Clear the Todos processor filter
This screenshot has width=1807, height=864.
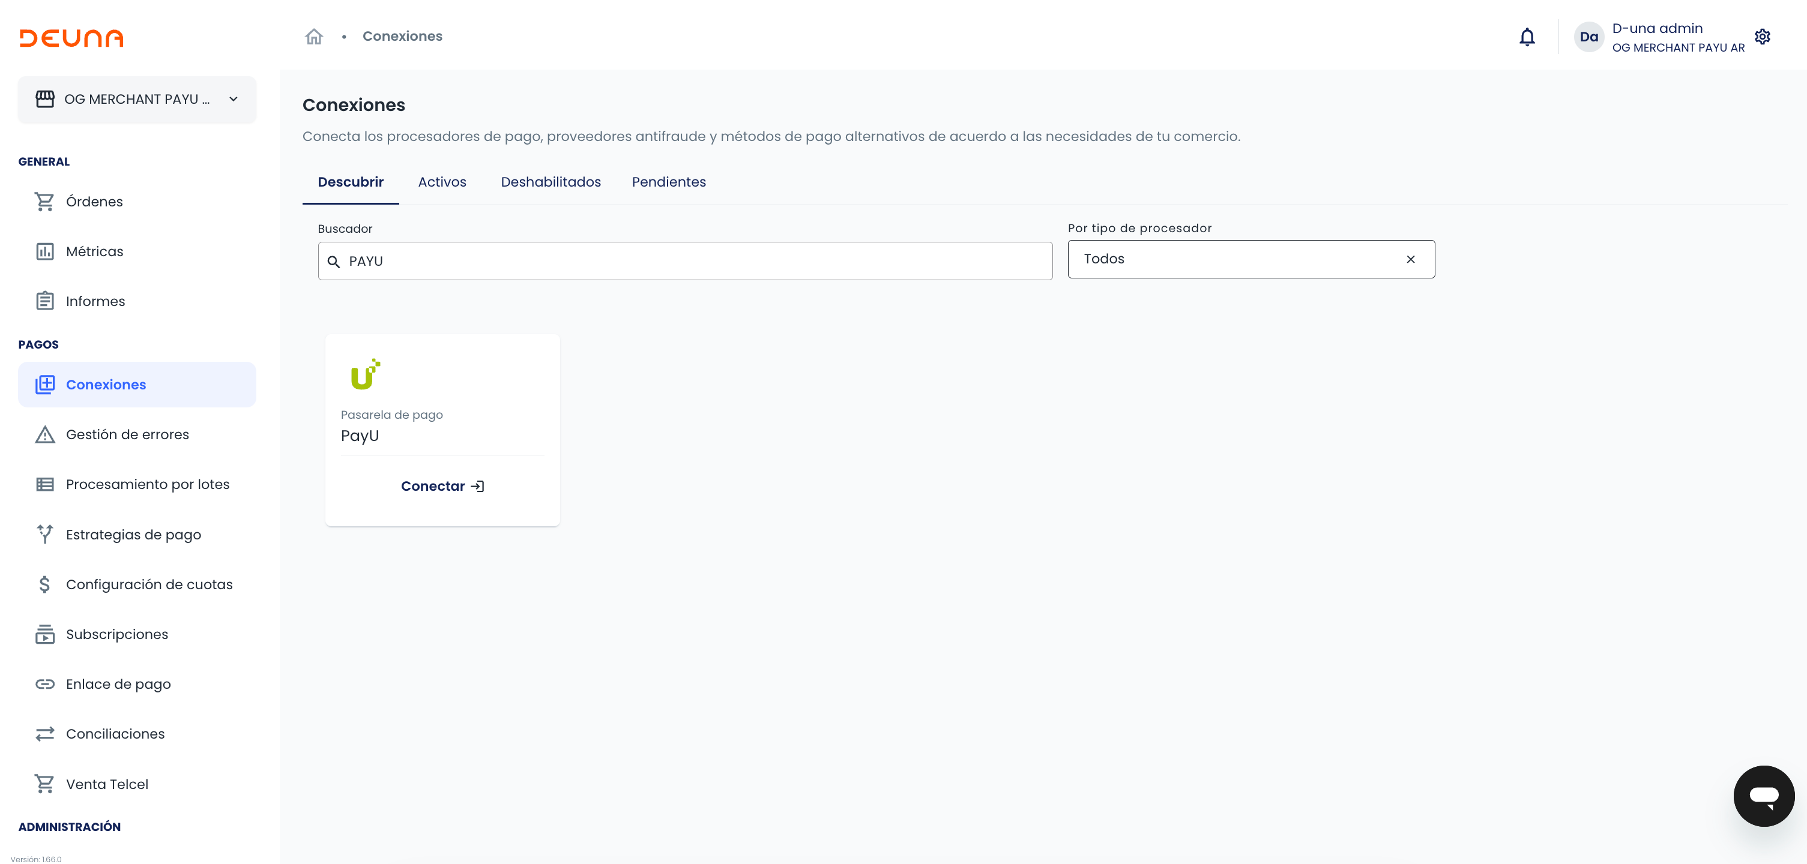[x=1410, y=259]
